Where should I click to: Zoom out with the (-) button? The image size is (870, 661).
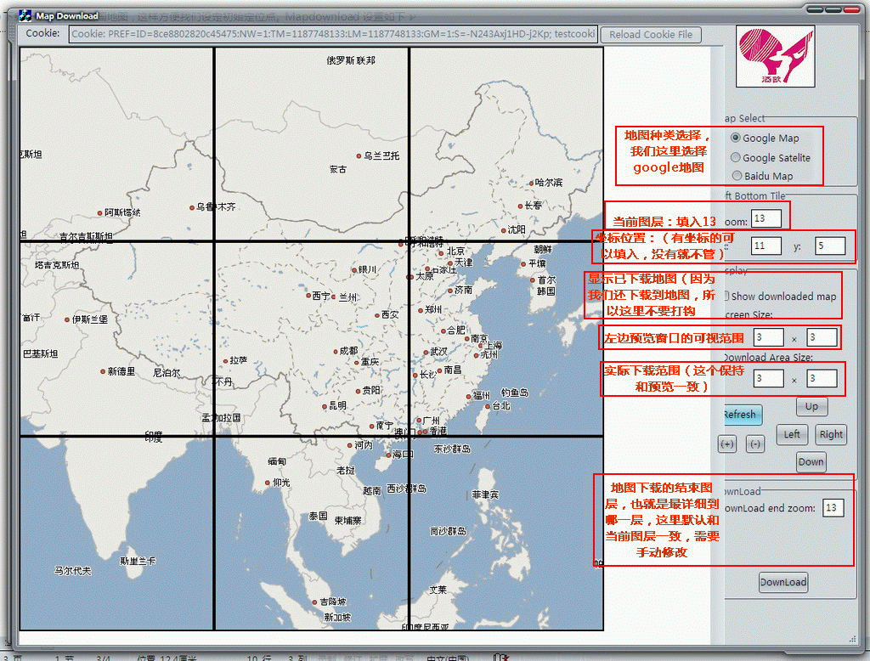[x=754, y=444]
